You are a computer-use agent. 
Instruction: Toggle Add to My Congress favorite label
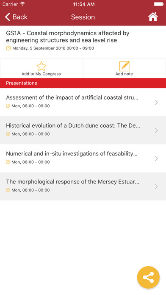41,74
